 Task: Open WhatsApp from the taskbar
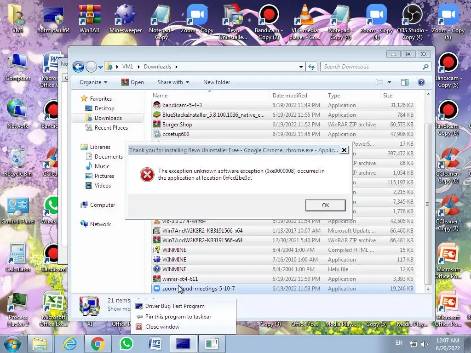coord(126,344)
